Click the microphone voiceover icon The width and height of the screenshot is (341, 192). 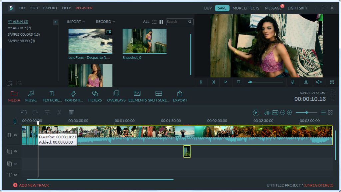(293, 82)
